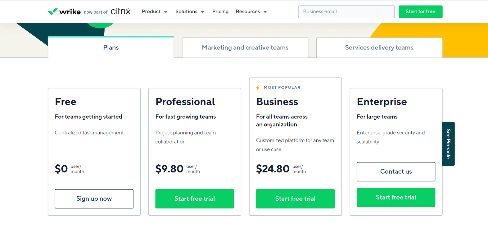Open the Solutions menu

coord(186,11)
